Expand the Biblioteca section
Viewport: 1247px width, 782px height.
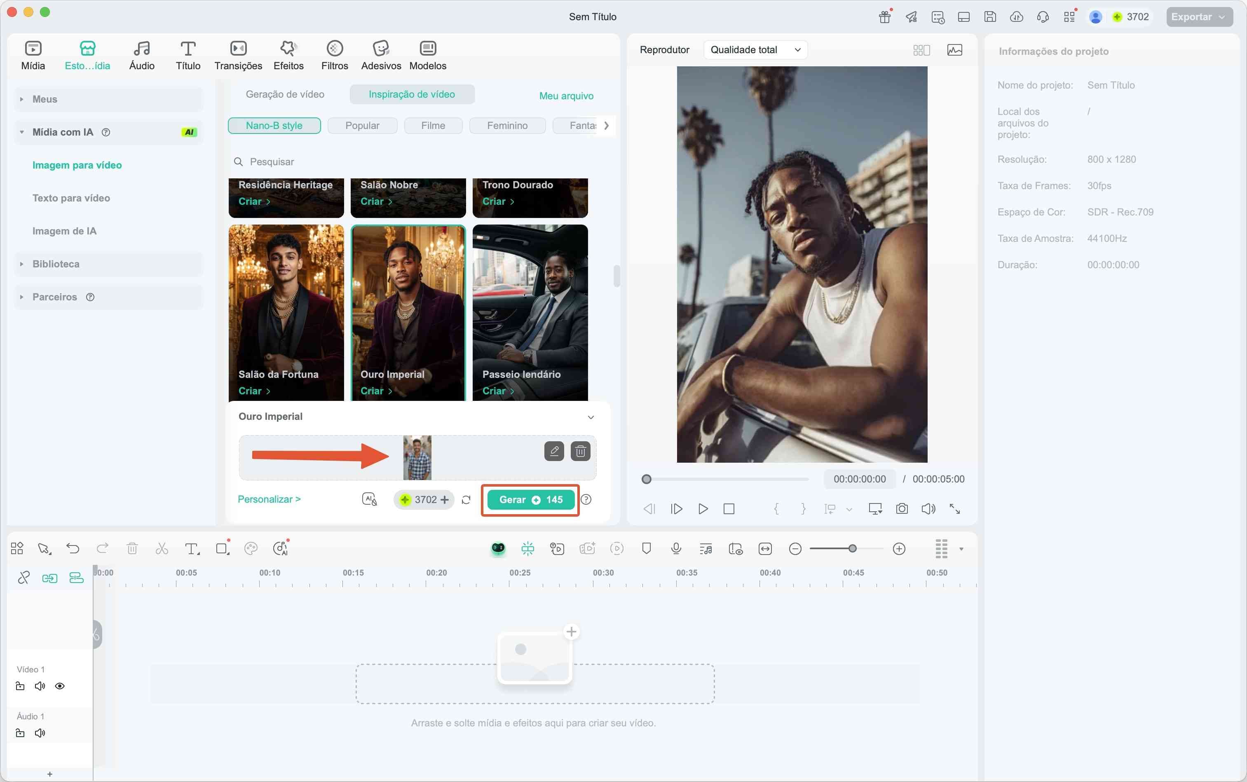click(56, 264)
